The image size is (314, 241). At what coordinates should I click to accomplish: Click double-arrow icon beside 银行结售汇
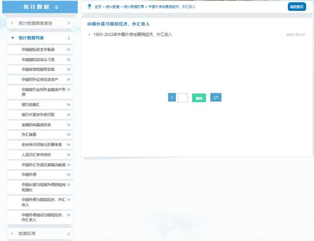click(69, 104)
